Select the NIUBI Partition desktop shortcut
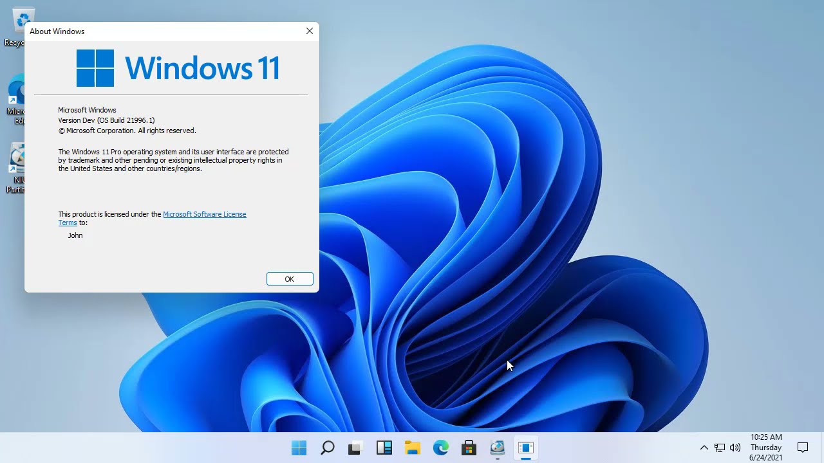The image size is (824, 463). tap(17, 168)
